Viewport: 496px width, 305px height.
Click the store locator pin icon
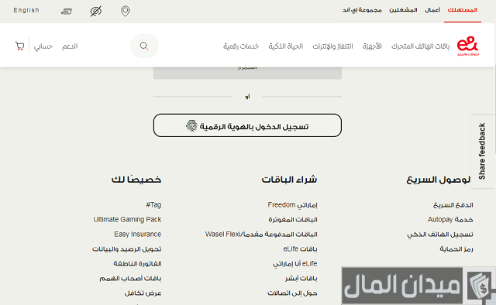coord(126,11)
